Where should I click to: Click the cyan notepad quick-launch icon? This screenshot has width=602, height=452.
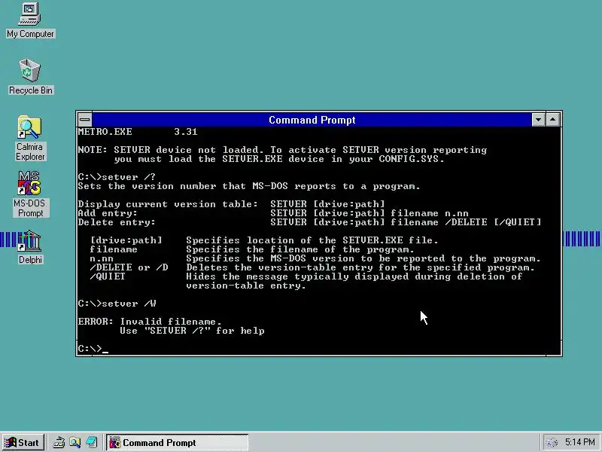[92, 443]
